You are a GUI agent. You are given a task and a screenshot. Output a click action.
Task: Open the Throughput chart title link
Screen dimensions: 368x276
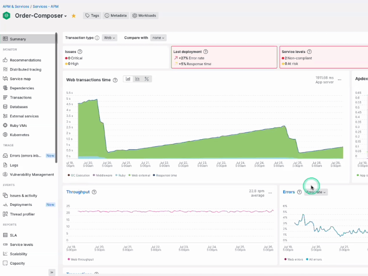click(x=78, y=192)
